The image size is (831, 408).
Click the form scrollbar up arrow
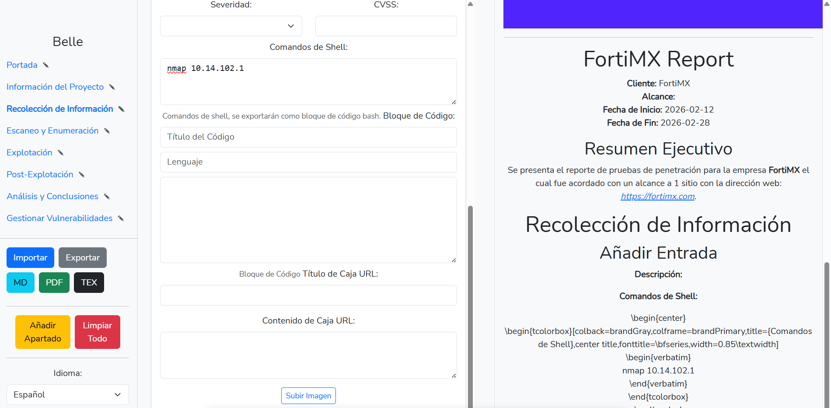[470, 4]
